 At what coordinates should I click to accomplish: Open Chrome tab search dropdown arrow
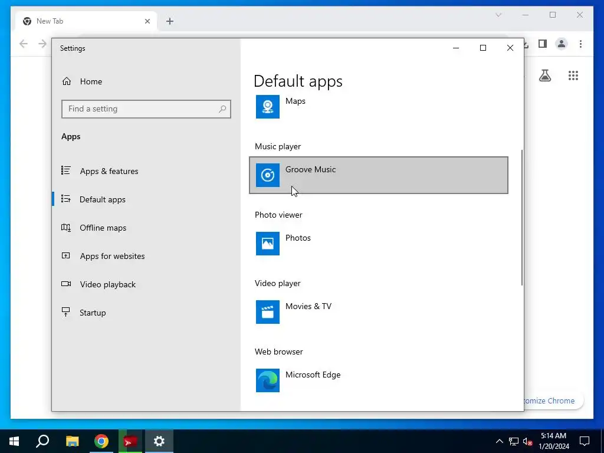(498, 15)
